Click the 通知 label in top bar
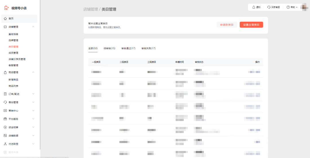The image size is (310, 158). click(258, 7)
